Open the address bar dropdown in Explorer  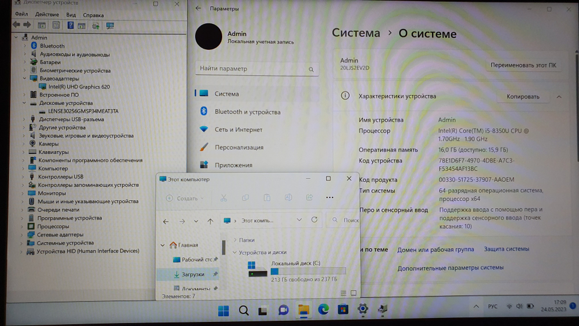click(x=299, y=219)
